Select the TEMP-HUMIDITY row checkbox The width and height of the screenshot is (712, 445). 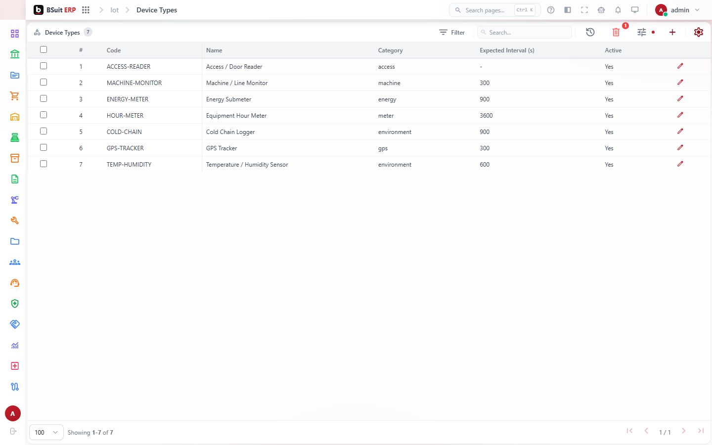(44, 164)
